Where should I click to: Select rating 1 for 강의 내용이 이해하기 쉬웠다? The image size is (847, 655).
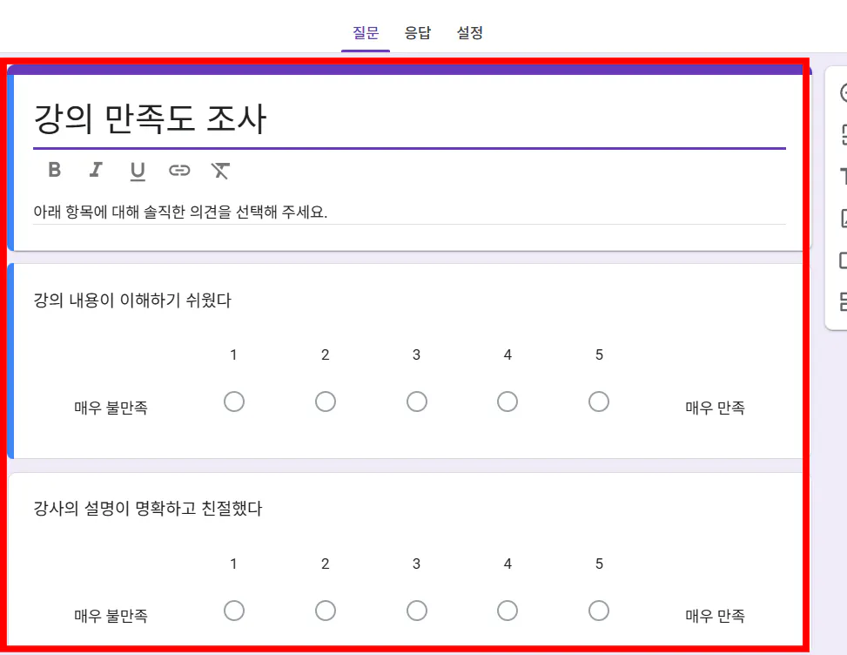coord(234,402)
